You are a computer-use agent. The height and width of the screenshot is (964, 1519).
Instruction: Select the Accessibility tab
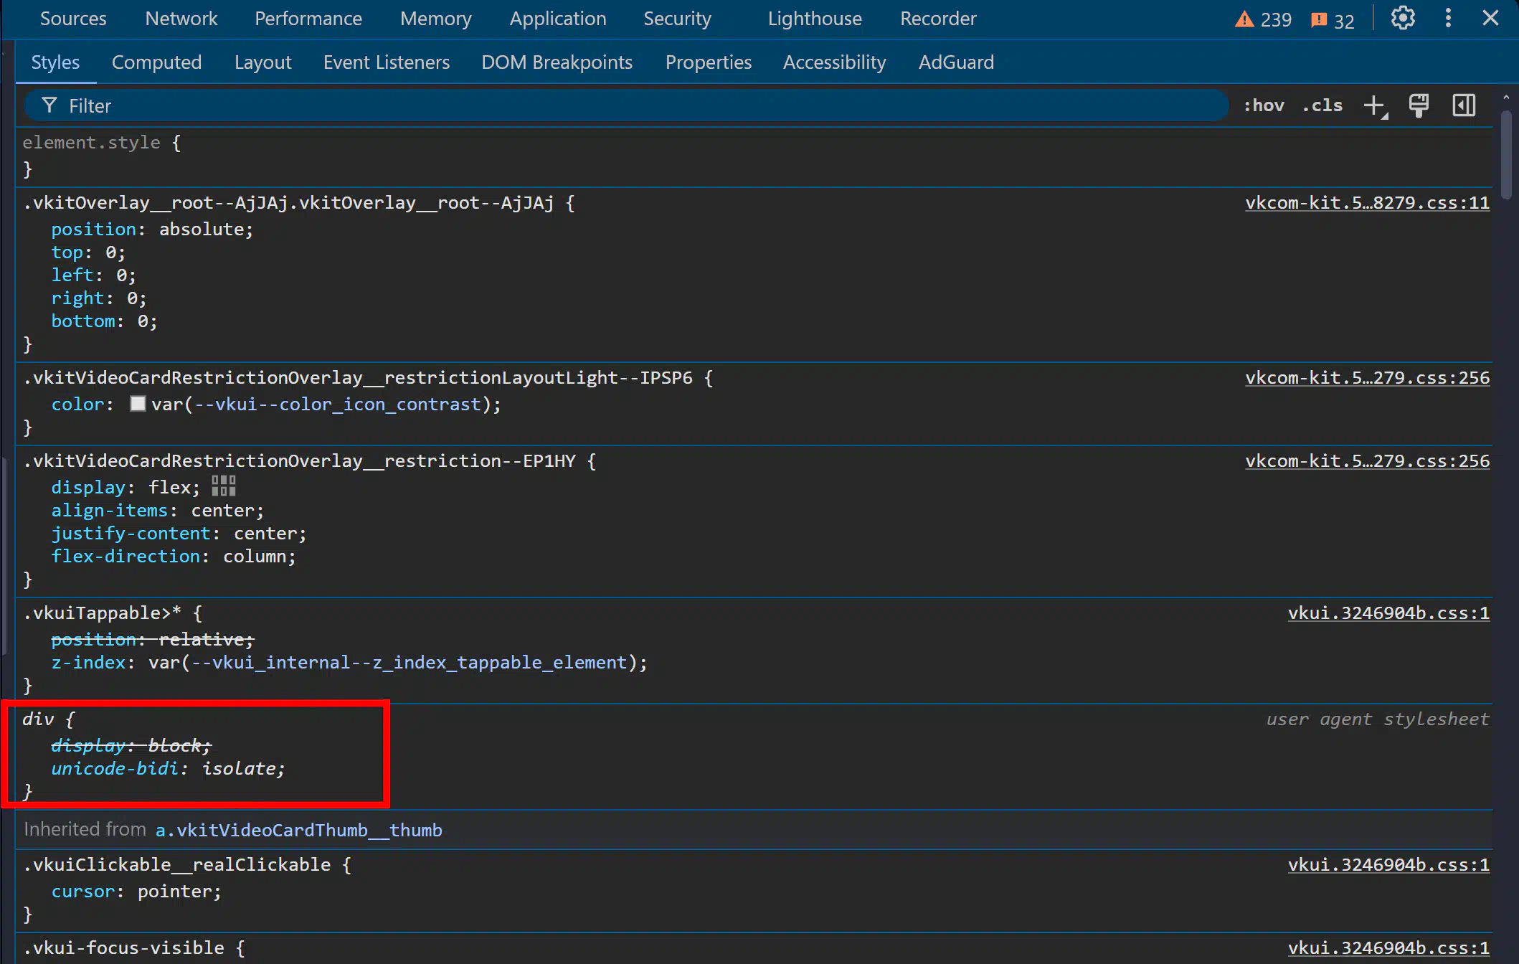835,62
